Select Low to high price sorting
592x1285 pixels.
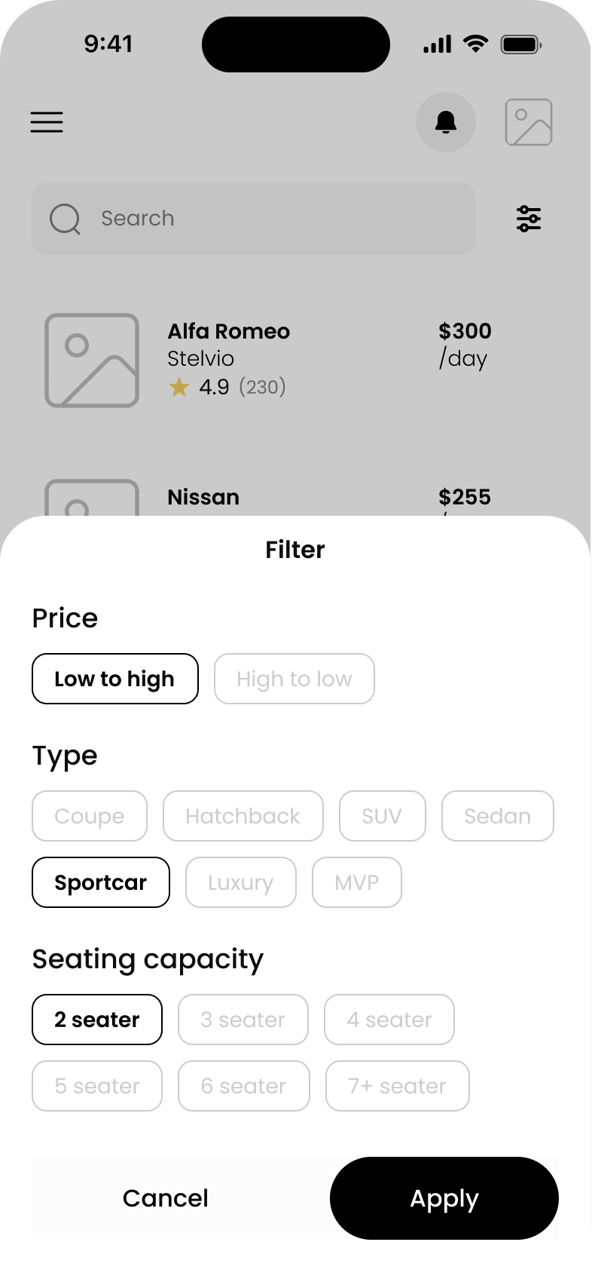[114, 679]
